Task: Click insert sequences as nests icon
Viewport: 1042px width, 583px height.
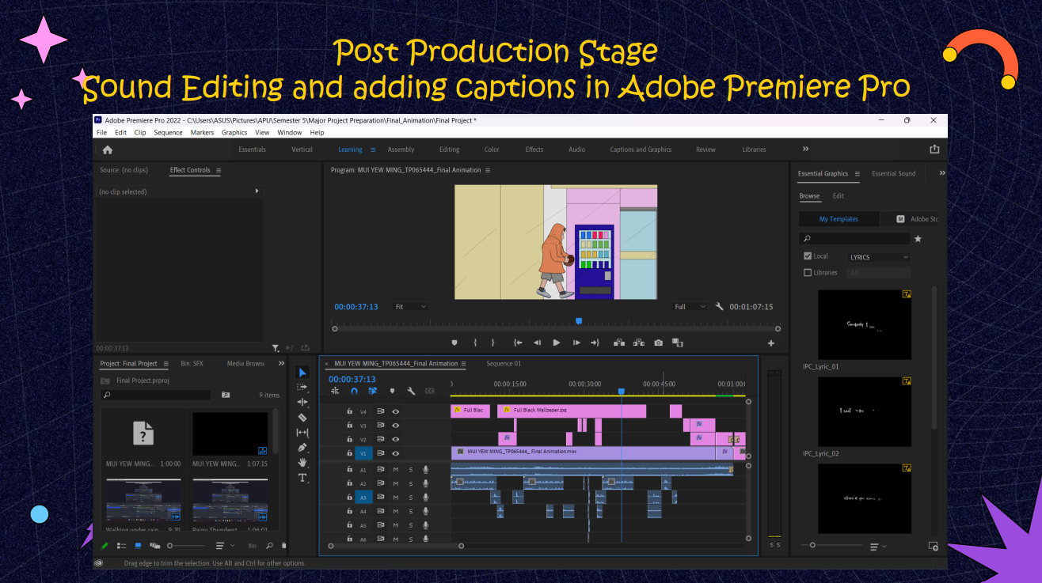Action: click(335, 391)
